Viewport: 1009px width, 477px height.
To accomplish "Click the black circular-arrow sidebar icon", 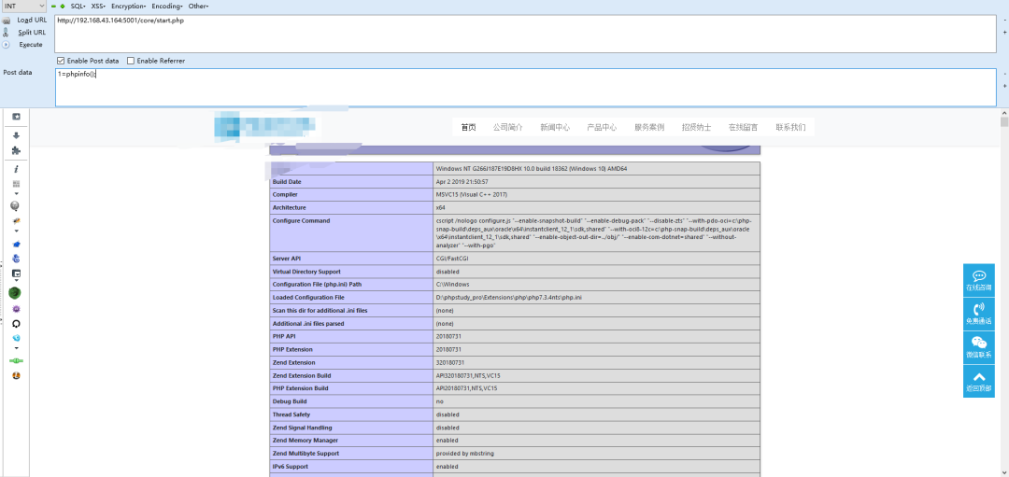I will pos(16,323).
